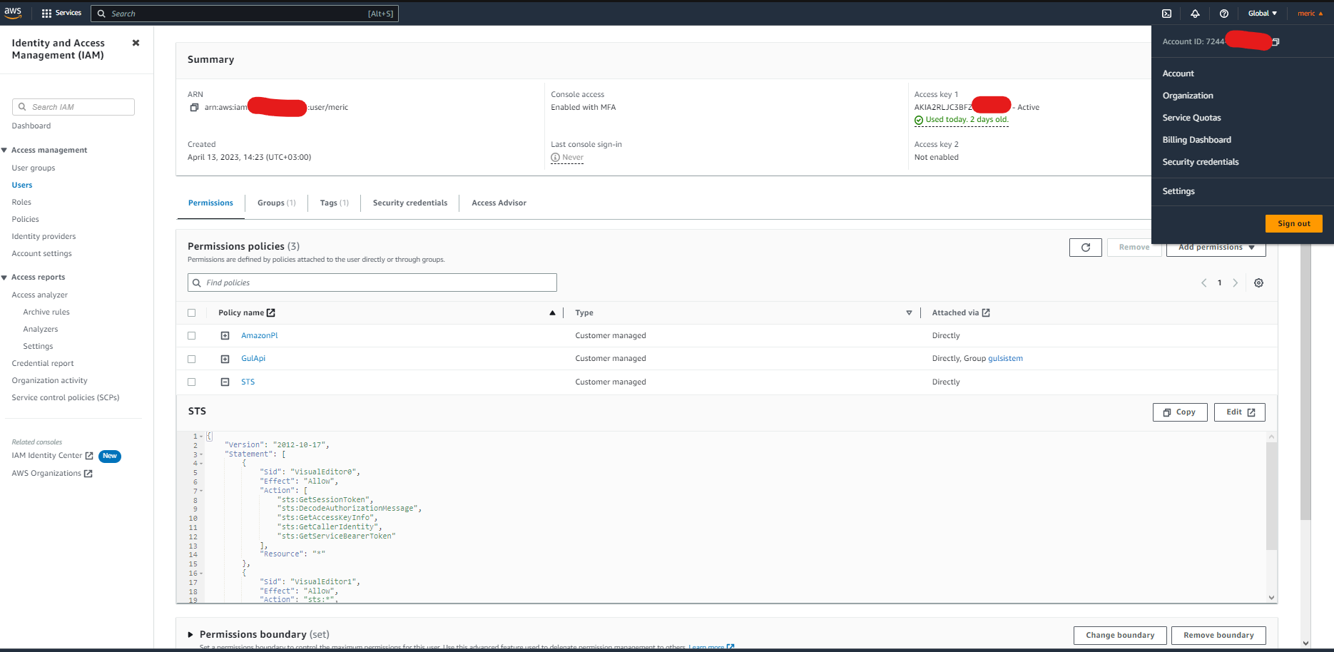Viewport: 1334px width, 652px height.
Task: Open the Access Advisor tab
Action: 499,203
